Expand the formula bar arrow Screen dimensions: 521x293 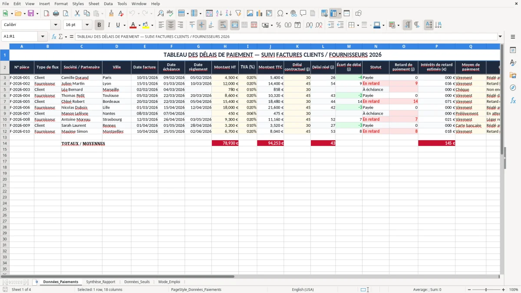coord(501,36)
